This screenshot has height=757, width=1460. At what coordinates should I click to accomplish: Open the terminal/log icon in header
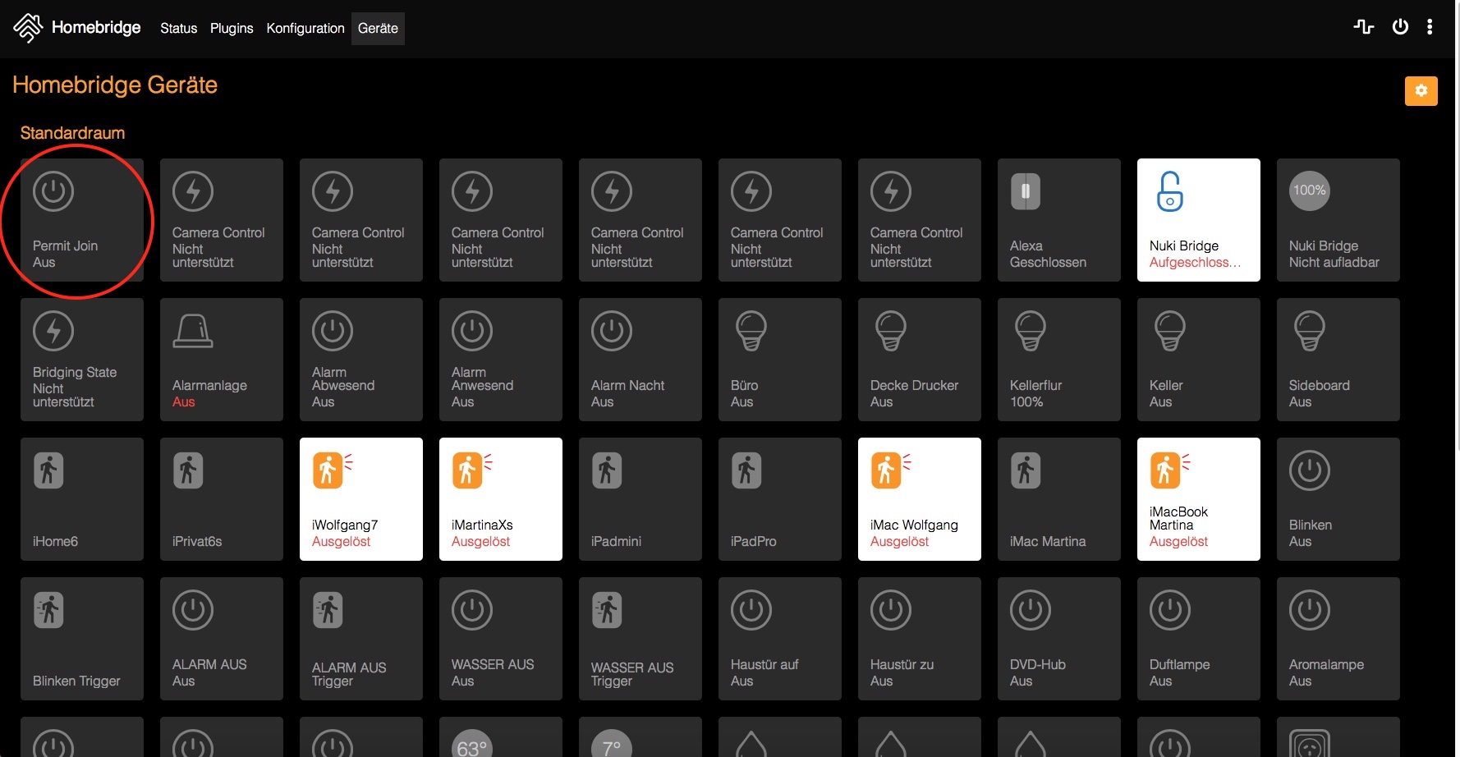coord(1363,27)
